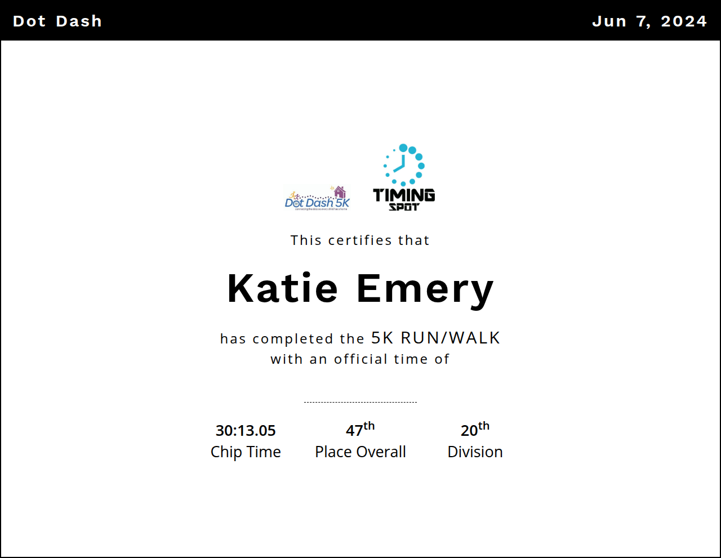This screenshot has width=721, height=558.
Task: Click the Jun 7, 2024 date
Action: pyautogui.click(x=649, y=21)
